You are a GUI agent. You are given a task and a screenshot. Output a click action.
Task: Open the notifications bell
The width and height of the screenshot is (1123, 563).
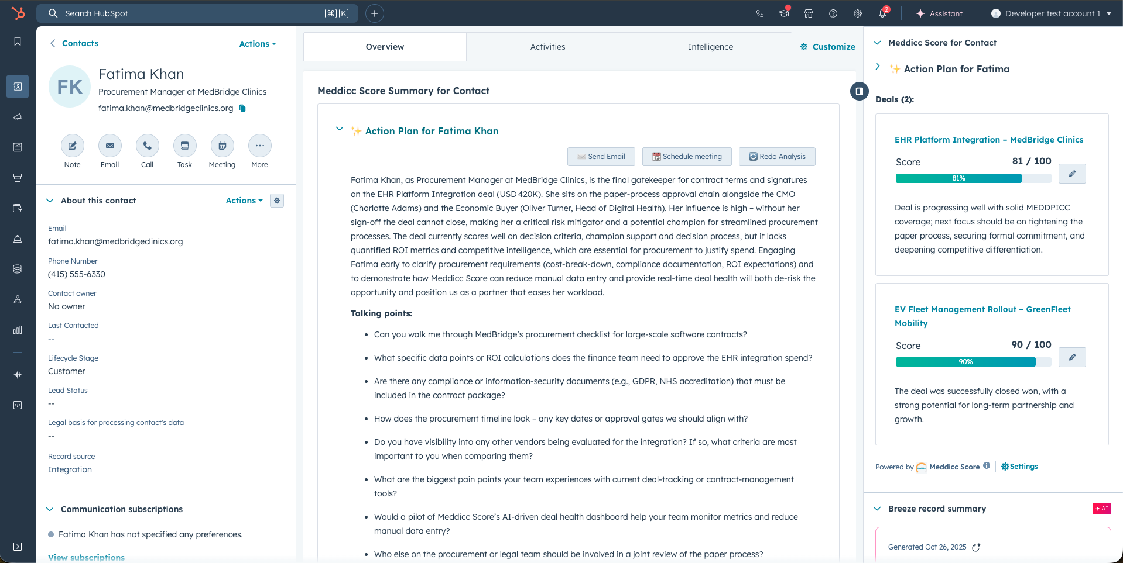(882, 13)
